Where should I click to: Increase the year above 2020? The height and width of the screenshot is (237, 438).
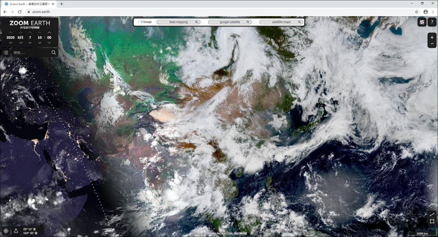click(x=10, y=32)
